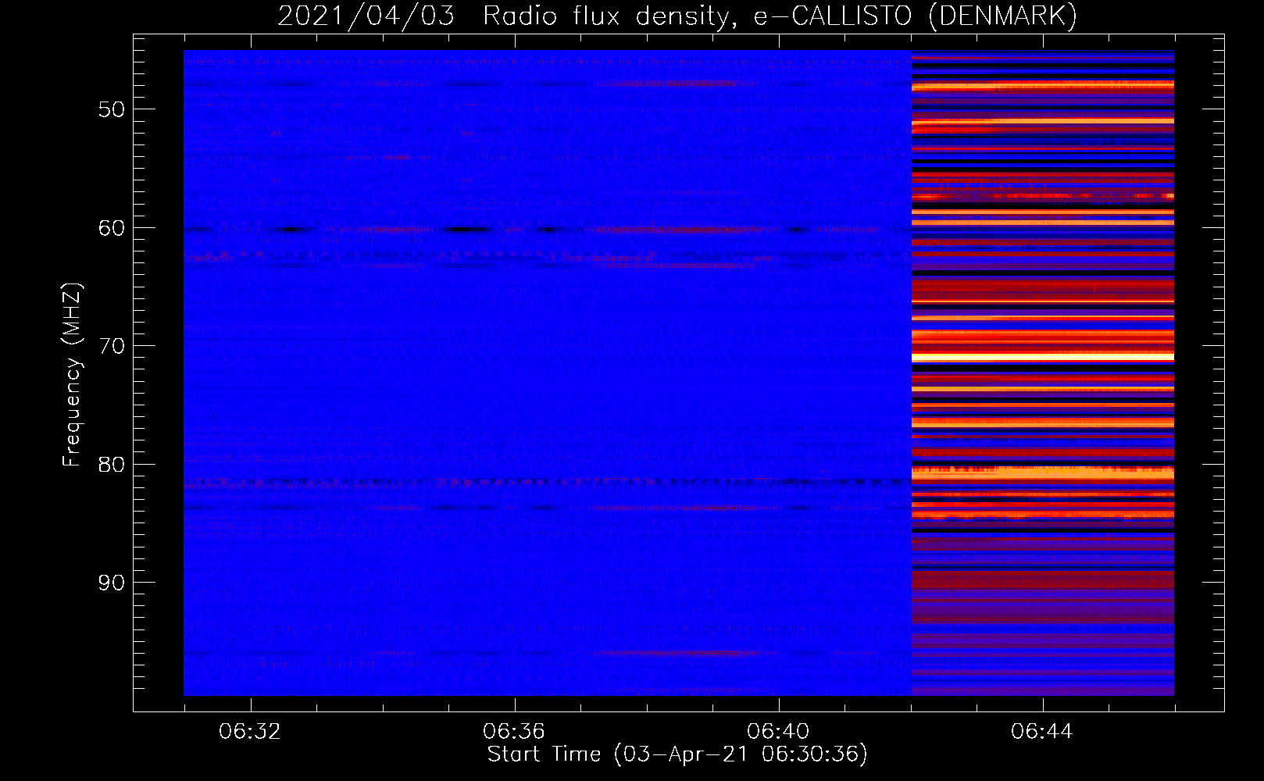Click the 60 frequency tick label

tap(112, 228)
